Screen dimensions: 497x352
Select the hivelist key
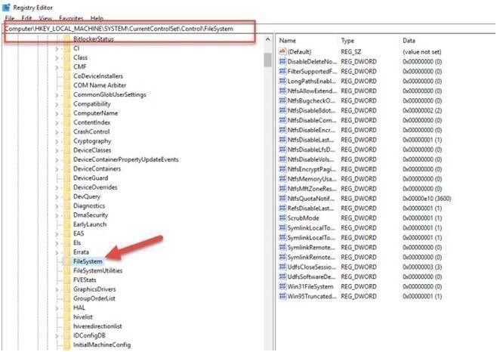(x=83, y=316)
